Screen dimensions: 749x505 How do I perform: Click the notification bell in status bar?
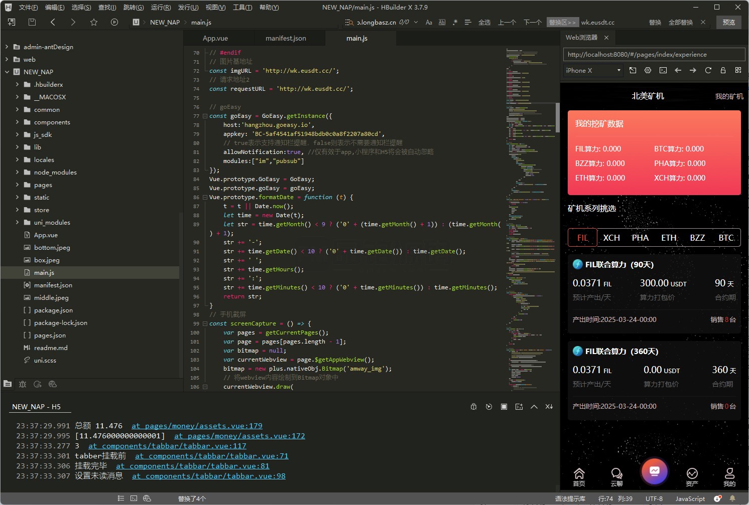(x=732, y=498)
